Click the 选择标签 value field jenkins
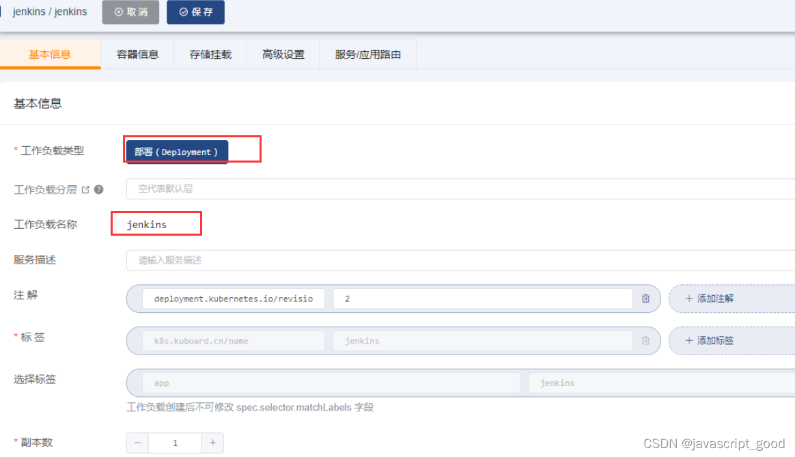Viewport: 795px width, 457px height. (662, 383)
